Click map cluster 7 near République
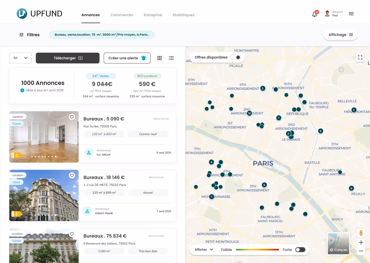The height and width of the screenshot is (263, 370). pos(279,118)
